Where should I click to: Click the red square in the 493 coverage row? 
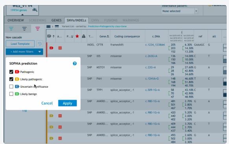pyautogui.click(x=60, y=138)
